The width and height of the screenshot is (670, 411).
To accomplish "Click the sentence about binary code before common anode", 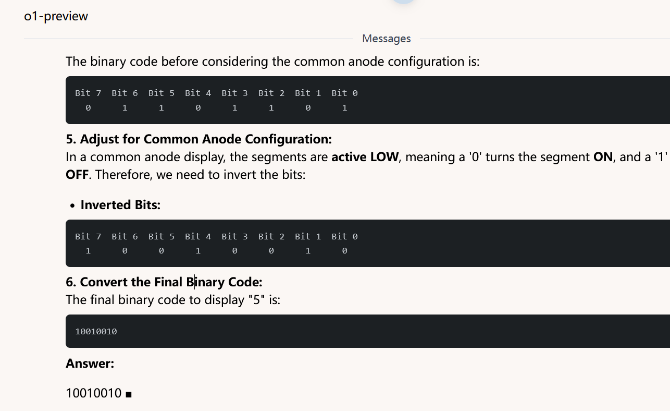I will 272,62.
